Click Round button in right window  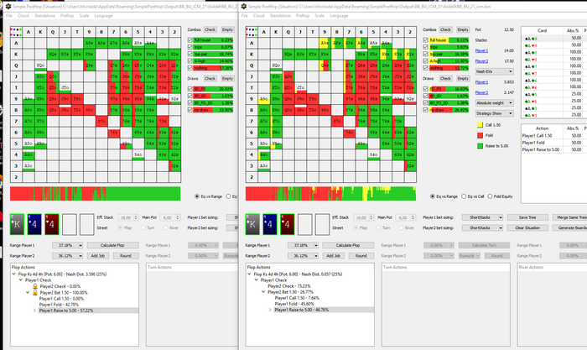tap(361, 255)
